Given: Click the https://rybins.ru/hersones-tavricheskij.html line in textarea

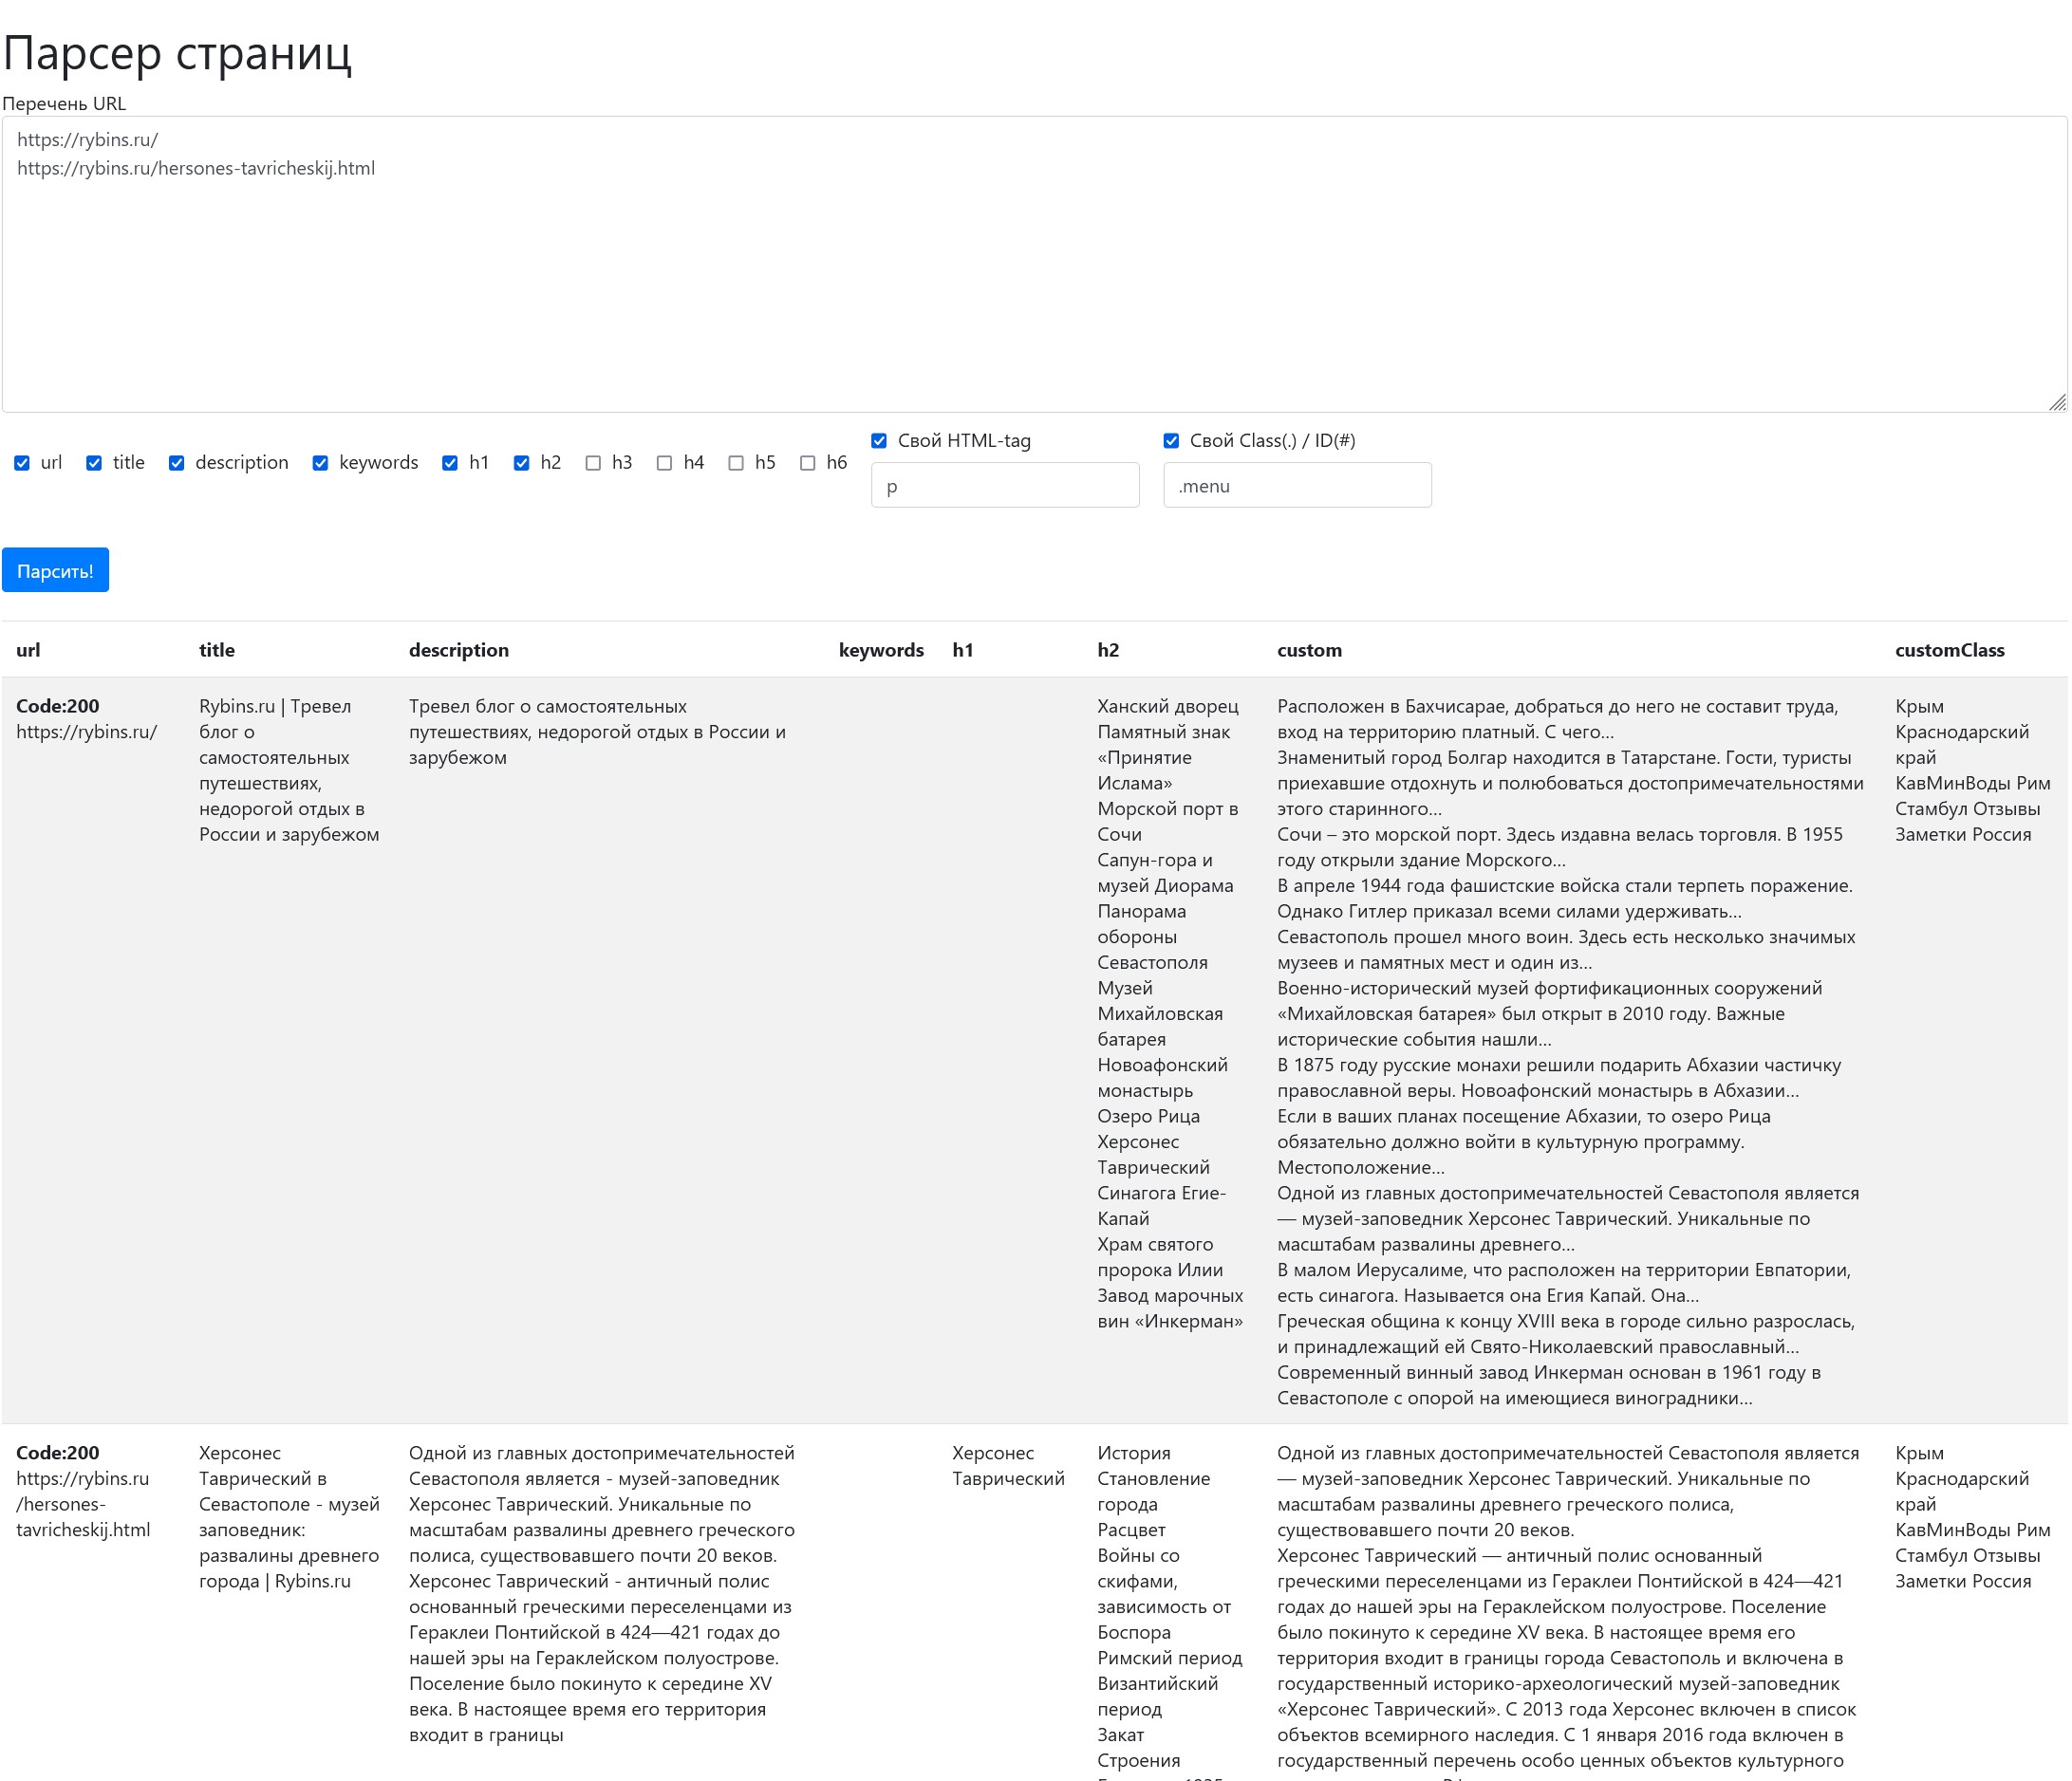Looking at the screenshot, I should click(x=196, y=168).
